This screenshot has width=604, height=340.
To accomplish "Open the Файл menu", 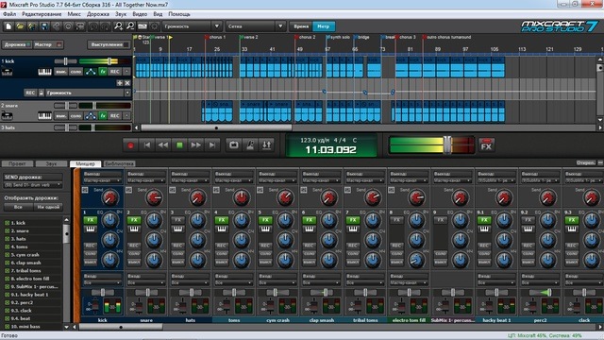I will pyautogui.click(x=9, y=14).
